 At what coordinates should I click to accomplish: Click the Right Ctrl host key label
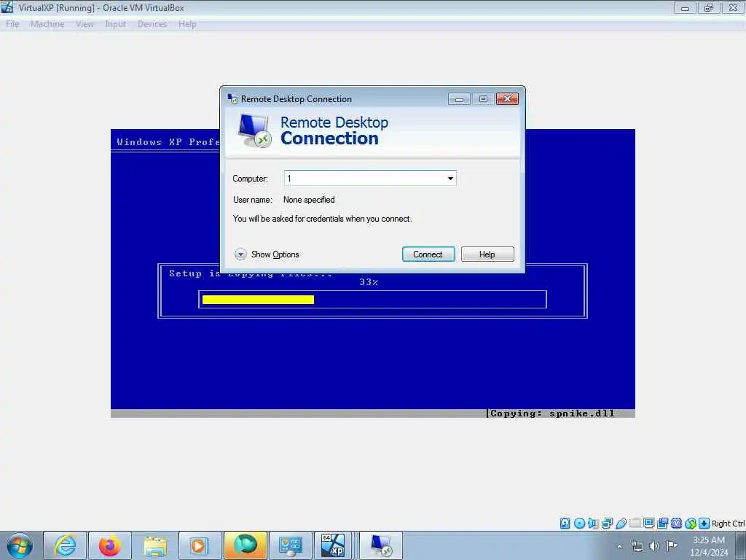click(x=728, y=524)
